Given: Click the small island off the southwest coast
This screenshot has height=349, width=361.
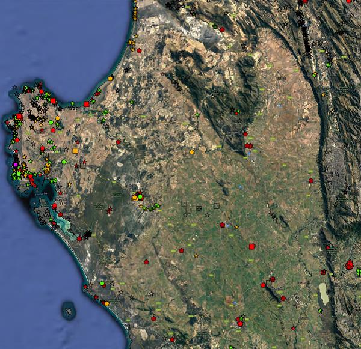Looking at the screenshot, I should (x=70, y=311).
